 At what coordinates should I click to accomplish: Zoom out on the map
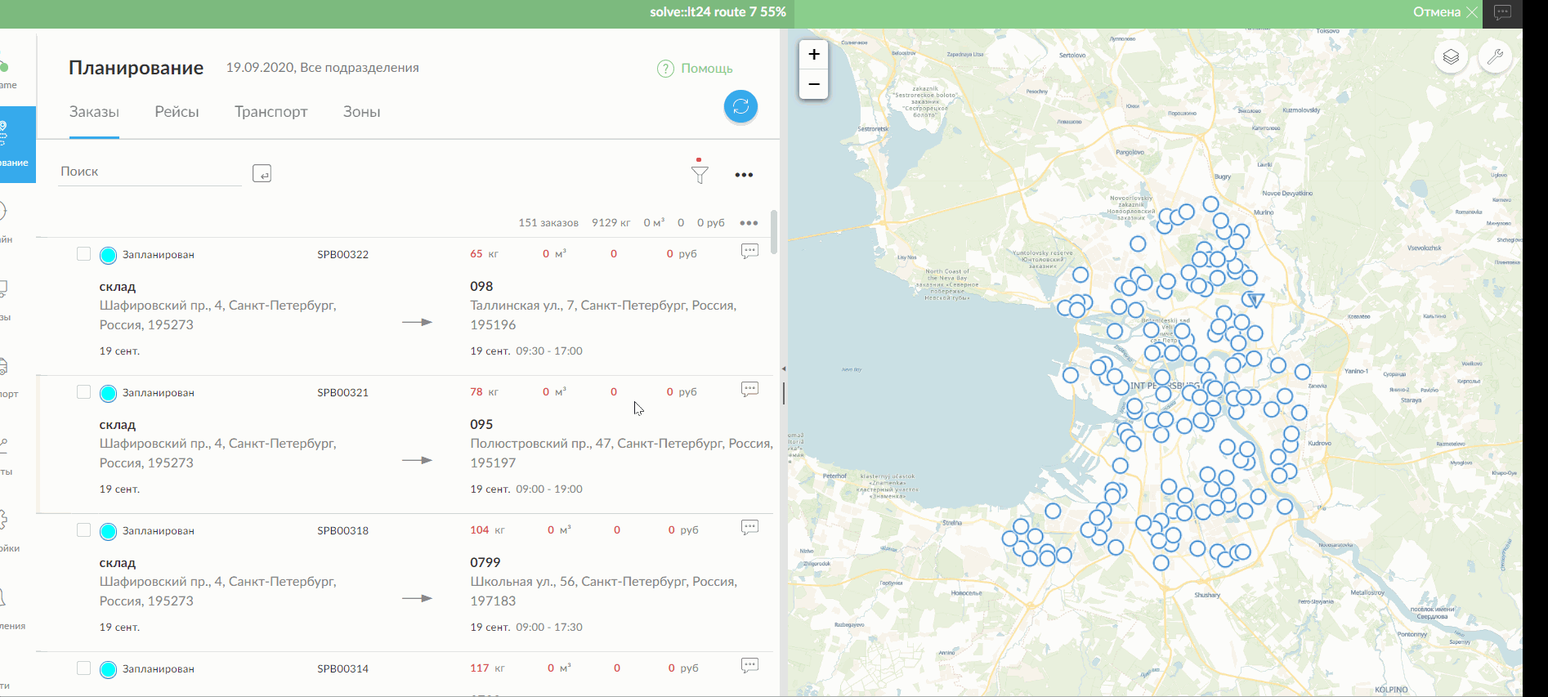click(x=814, y=84)
